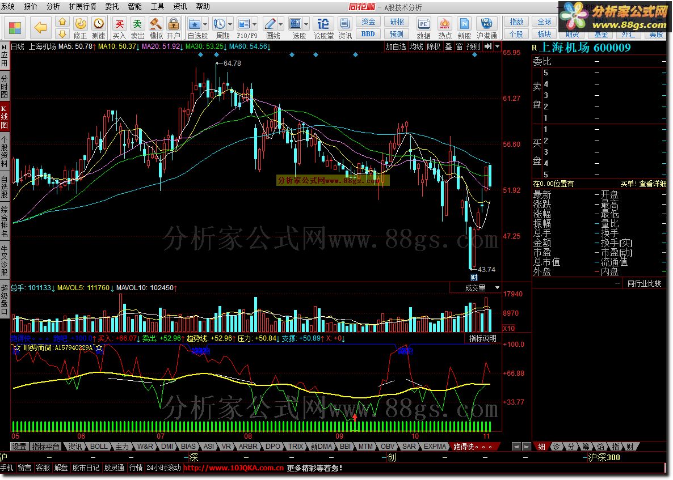Open the 沪港通 SSE-HKE icon
The image size is (673, 480).
(487, 28)
